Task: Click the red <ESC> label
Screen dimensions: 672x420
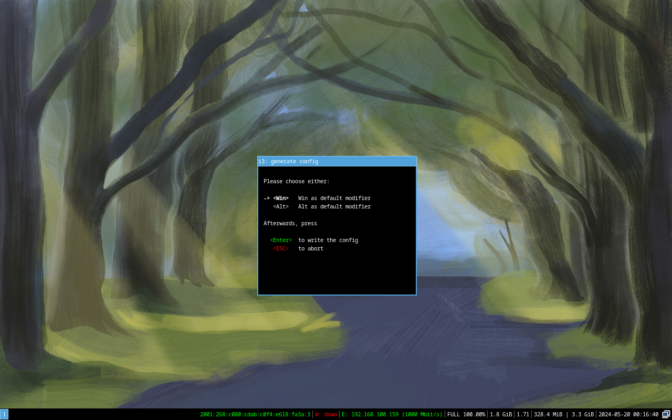Action: tap(281, 249)
